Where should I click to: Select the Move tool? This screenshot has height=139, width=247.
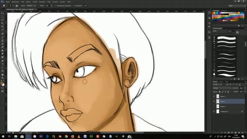[2, 13]
